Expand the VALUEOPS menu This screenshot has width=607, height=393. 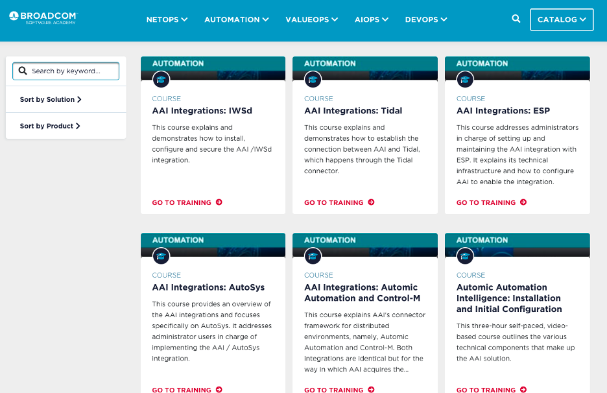(x=312, y=19)
